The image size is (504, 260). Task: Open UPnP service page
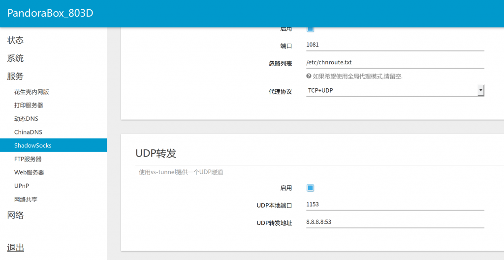[22, 186]
